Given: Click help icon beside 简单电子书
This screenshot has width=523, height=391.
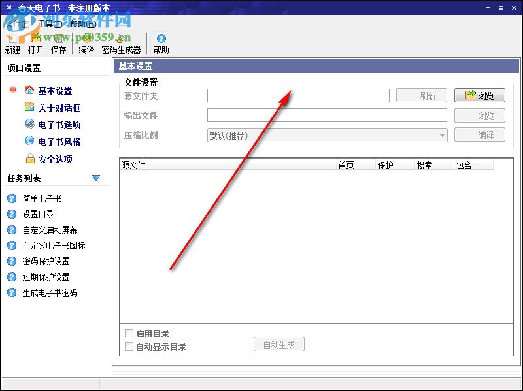Looking at the screenshot, I should [x=12, y=198].
